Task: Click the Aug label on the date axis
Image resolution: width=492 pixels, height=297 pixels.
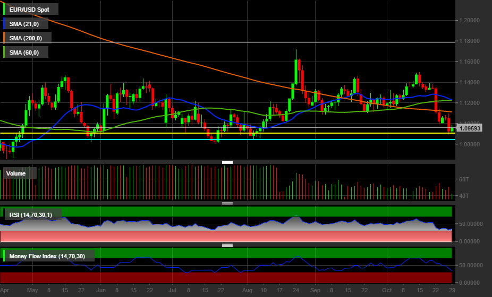Action: pos(248,291)
